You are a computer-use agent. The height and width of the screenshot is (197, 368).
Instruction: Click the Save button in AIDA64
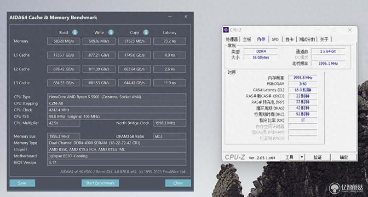[22, 183]
